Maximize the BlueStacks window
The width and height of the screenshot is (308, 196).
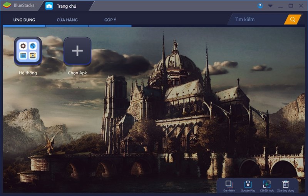point(291,6)
